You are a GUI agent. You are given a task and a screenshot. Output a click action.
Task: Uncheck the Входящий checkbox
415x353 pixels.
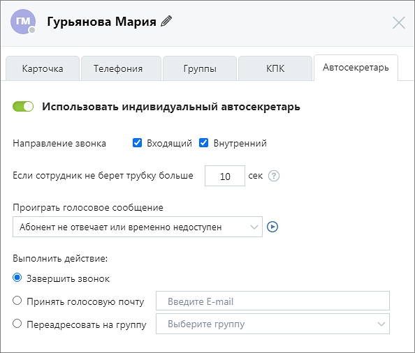pyautogui.click(x=137, y=143)
